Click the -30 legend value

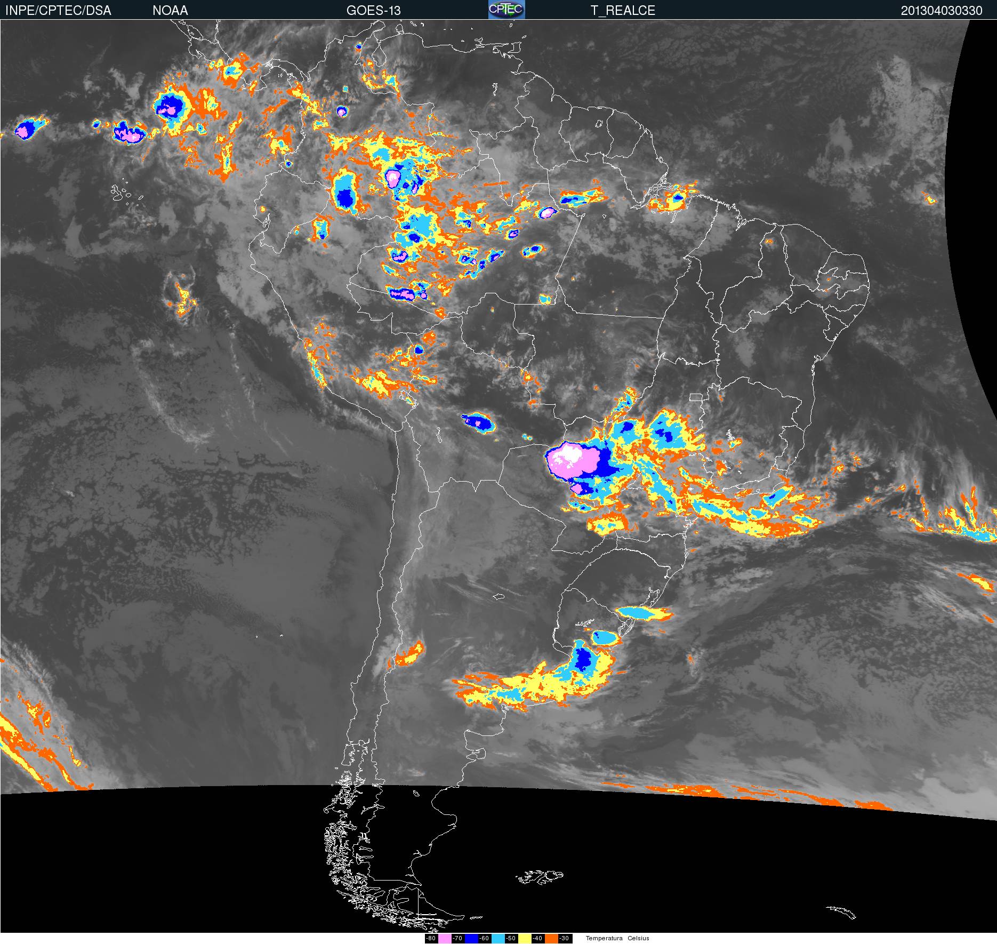point(564,939)
